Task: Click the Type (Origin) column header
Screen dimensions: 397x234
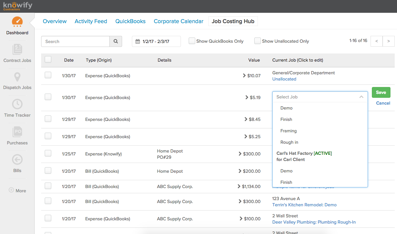Action: pos(99,60)
